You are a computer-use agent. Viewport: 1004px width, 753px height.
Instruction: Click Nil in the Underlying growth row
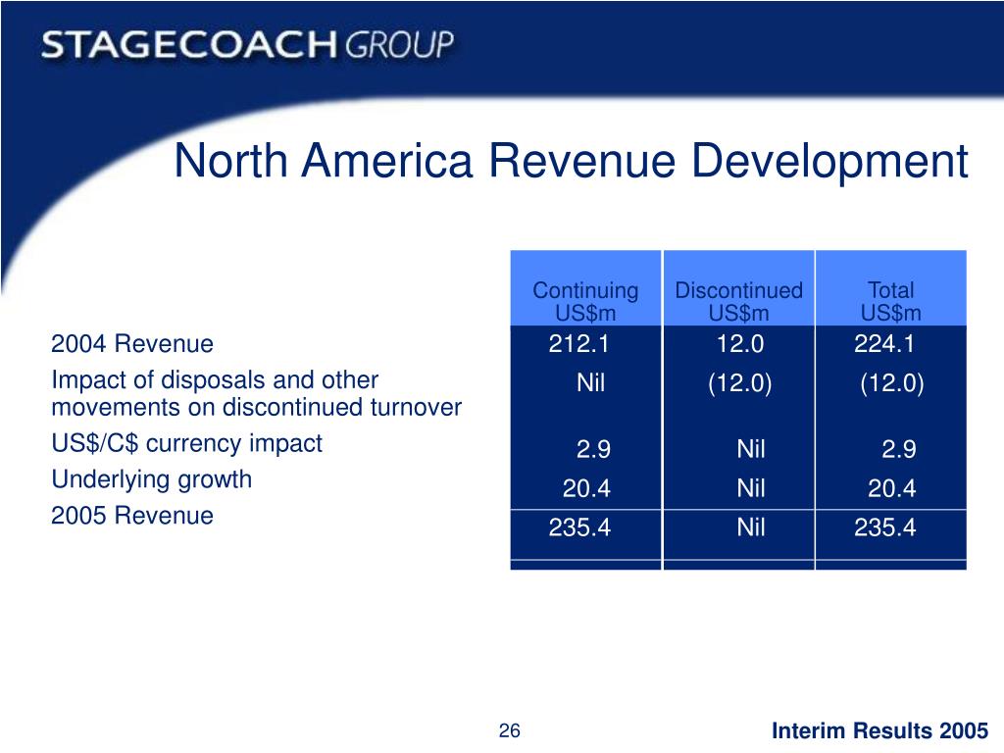751,488
